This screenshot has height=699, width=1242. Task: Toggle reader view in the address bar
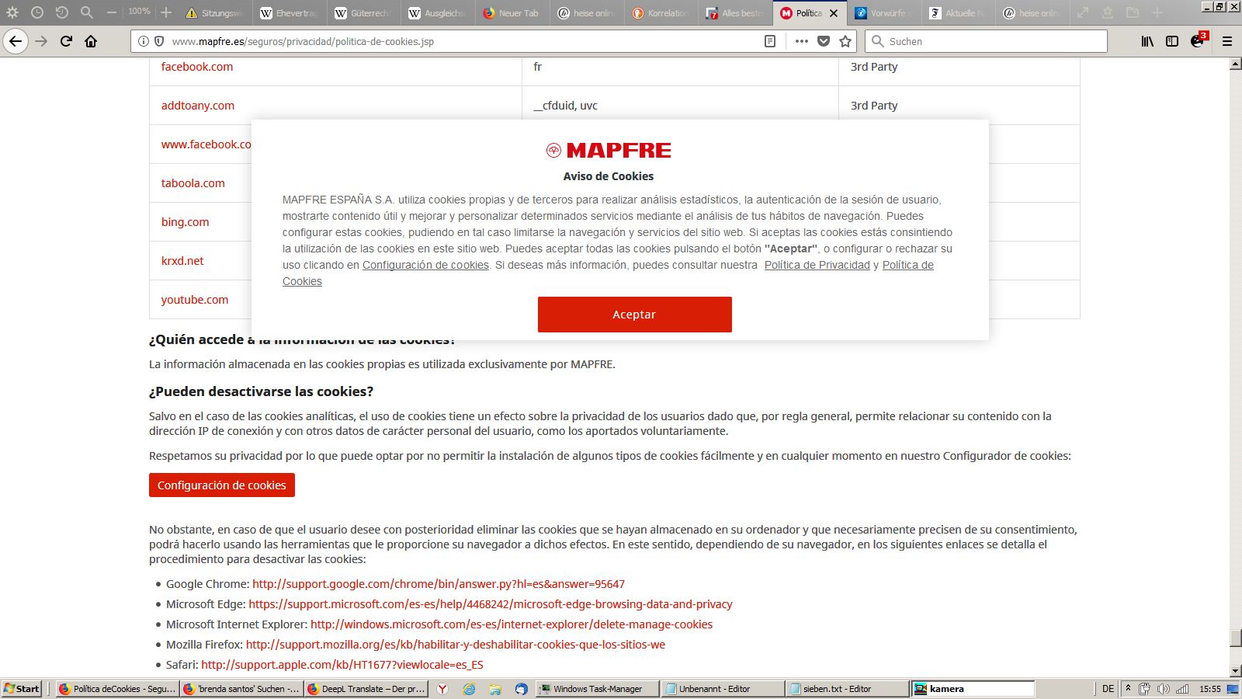coord(770,41)
